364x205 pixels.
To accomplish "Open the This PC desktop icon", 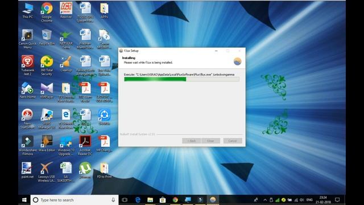I will (28, 10).
